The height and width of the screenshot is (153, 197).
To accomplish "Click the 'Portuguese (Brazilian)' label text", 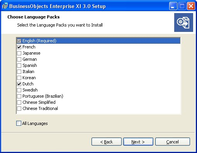I will [x=43, y=96].
